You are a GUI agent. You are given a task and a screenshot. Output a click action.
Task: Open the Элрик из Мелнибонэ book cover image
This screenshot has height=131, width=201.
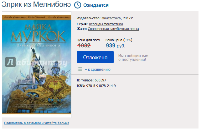37,64
